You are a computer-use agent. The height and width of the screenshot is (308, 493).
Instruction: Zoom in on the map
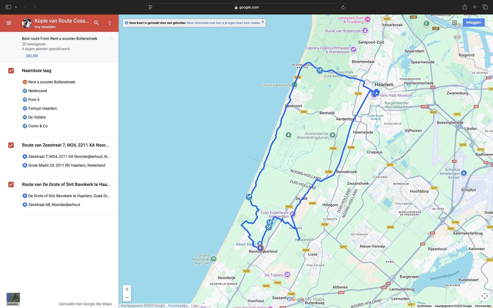point(127,289)
